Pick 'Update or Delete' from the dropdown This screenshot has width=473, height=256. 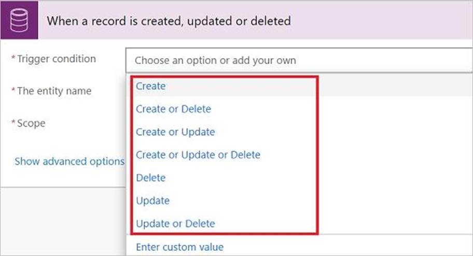tap(175, 223)
